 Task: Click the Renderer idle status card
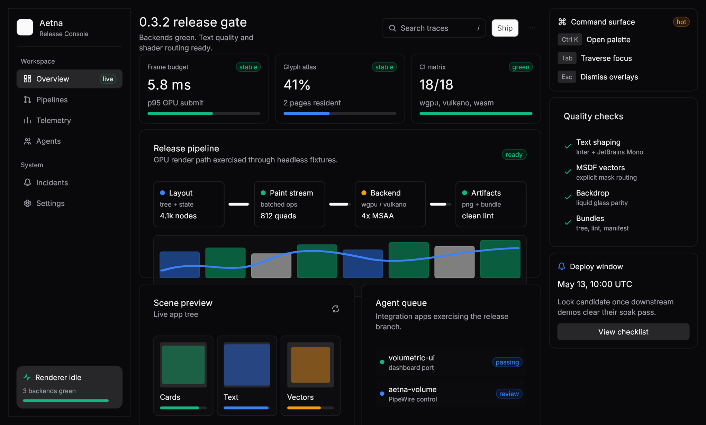[x=70, y=387]
